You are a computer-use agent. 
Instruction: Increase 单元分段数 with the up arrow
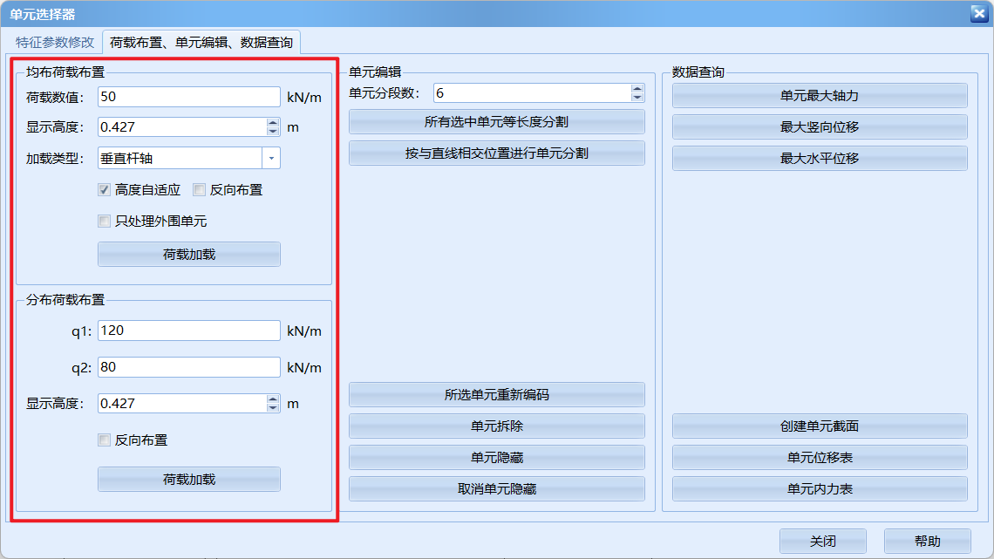tap(637, 89)
